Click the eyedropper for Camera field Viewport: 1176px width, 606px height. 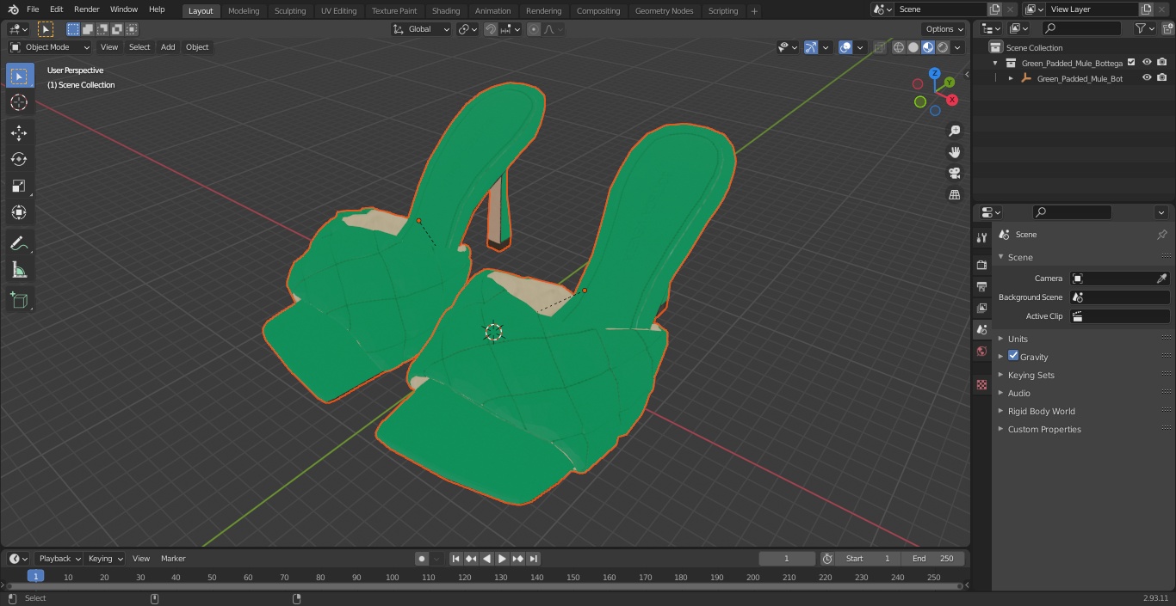click(1161, 279)
